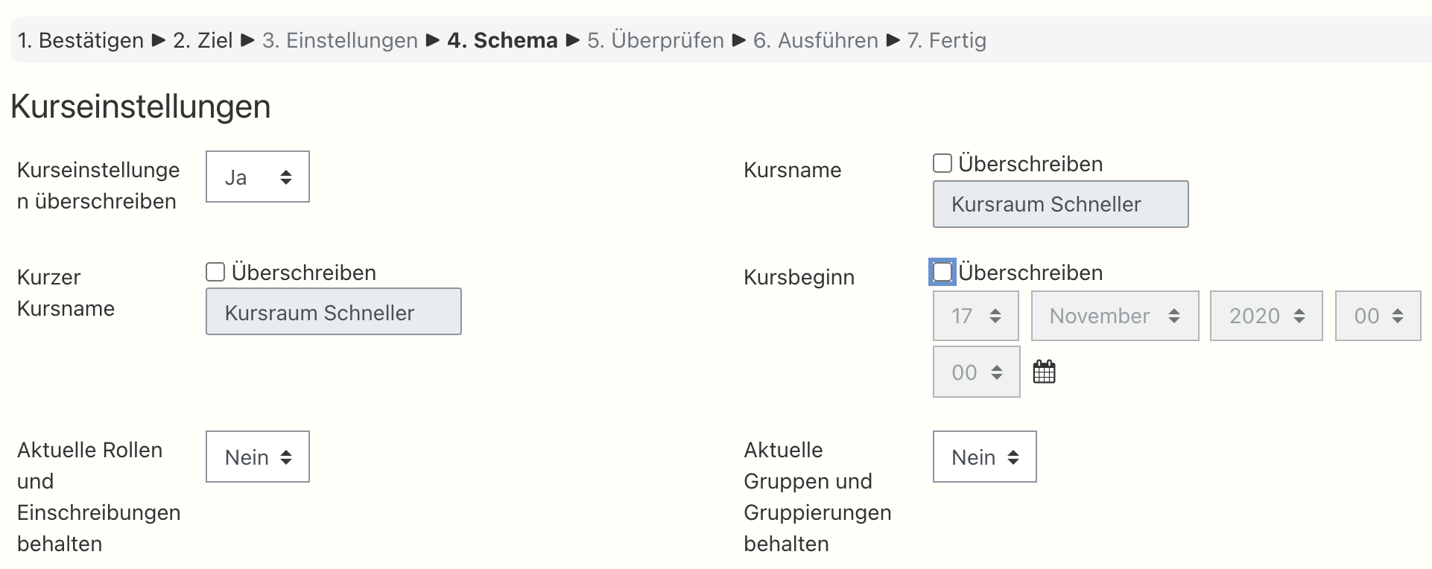Viewport: 1432px width, 569px height.
Task: Tick Überschreiben checkbox for Kurzer Kursname
Action: 215,273
